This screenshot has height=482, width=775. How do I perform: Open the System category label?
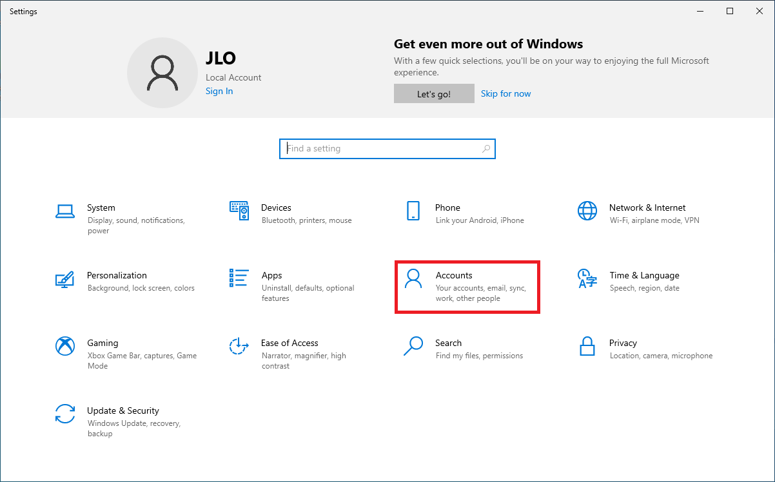(101, 207)
